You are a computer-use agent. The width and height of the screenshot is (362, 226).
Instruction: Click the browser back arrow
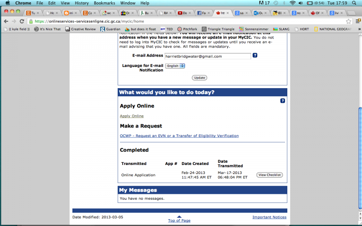5,21
